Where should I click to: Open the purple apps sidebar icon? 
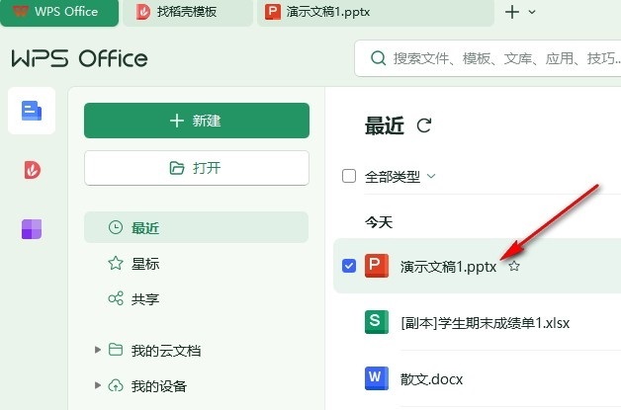[32, 229]
